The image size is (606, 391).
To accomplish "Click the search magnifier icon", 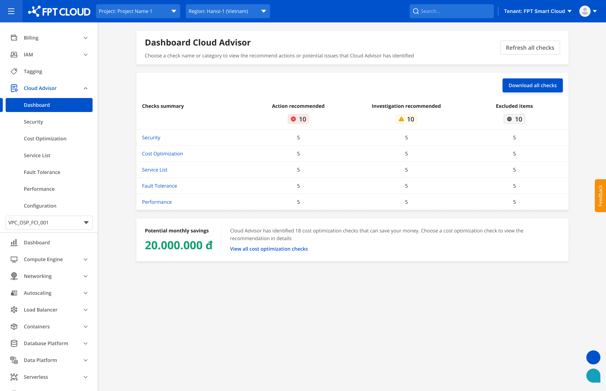I will pyautogui.click(x=416, y=11).
